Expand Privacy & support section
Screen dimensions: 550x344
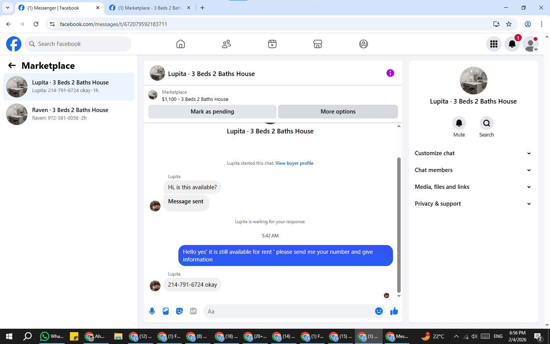tap(473, 204)
